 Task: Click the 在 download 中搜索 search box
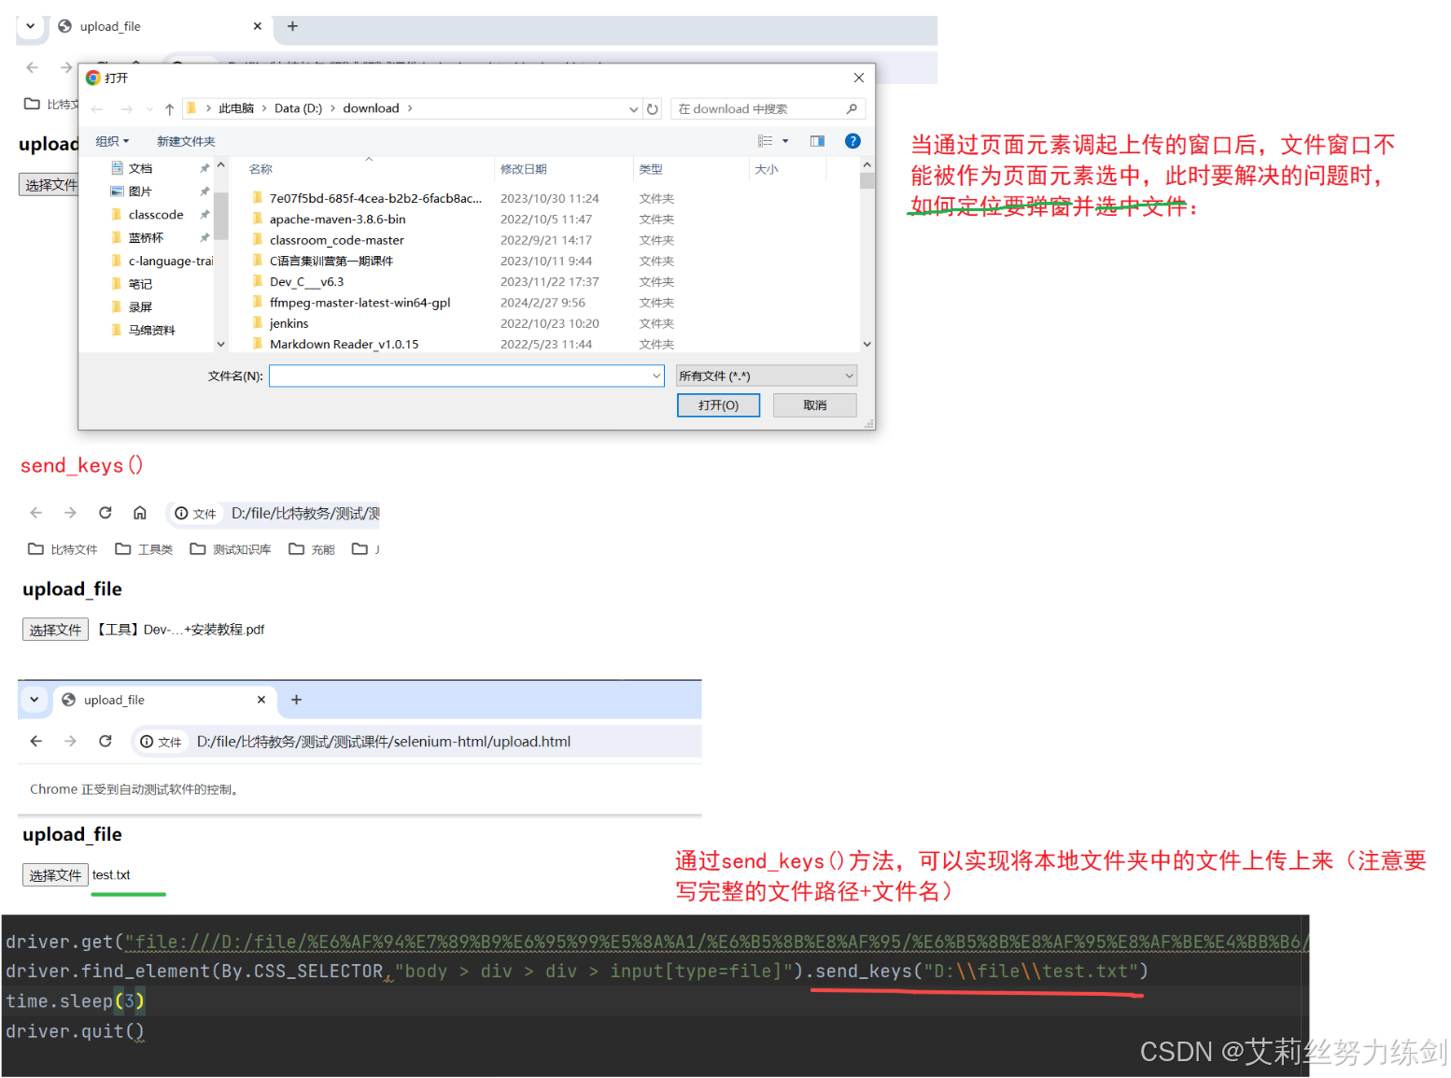pyautogui.click(x=768, y=109)
